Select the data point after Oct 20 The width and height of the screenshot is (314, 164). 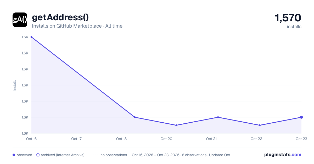point(176,125)
